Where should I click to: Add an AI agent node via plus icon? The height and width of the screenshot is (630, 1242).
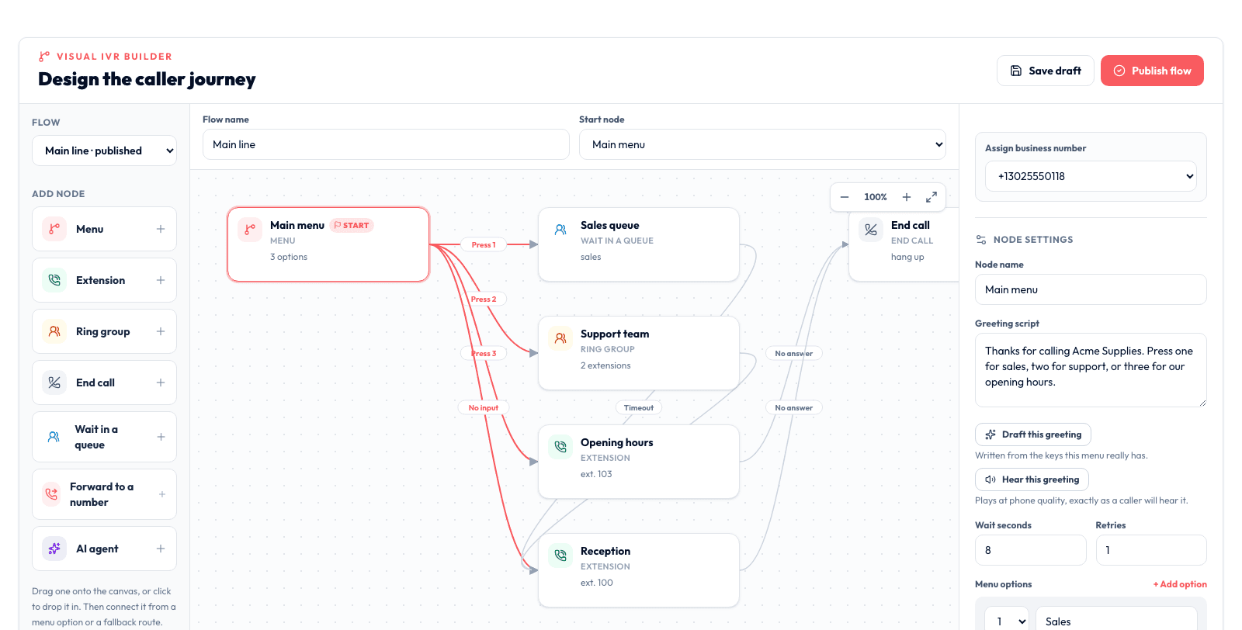161,549
